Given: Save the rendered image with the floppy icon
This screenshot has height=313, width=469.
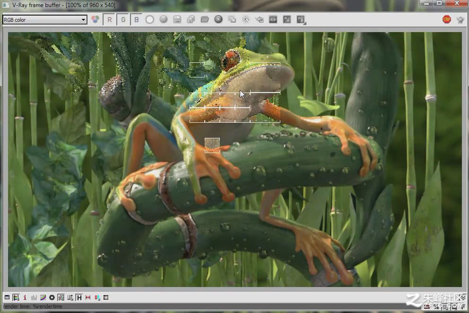Looking at the screenshot, I should pos(177,20).
